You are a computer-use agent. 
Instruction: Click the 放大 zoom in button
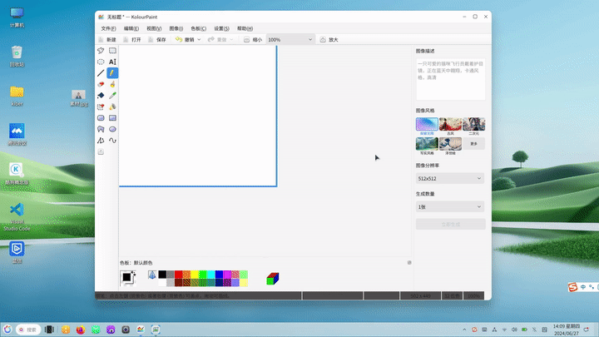click(x=329, y=40)
